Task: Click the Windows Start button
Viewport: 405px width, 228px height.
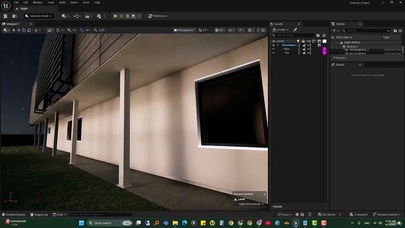Action: pos(82,223)
